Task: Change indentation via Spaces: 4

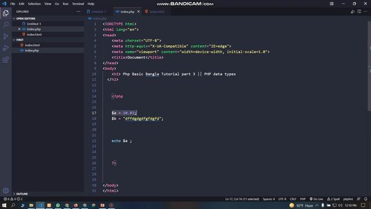Action: coord(268,199)
